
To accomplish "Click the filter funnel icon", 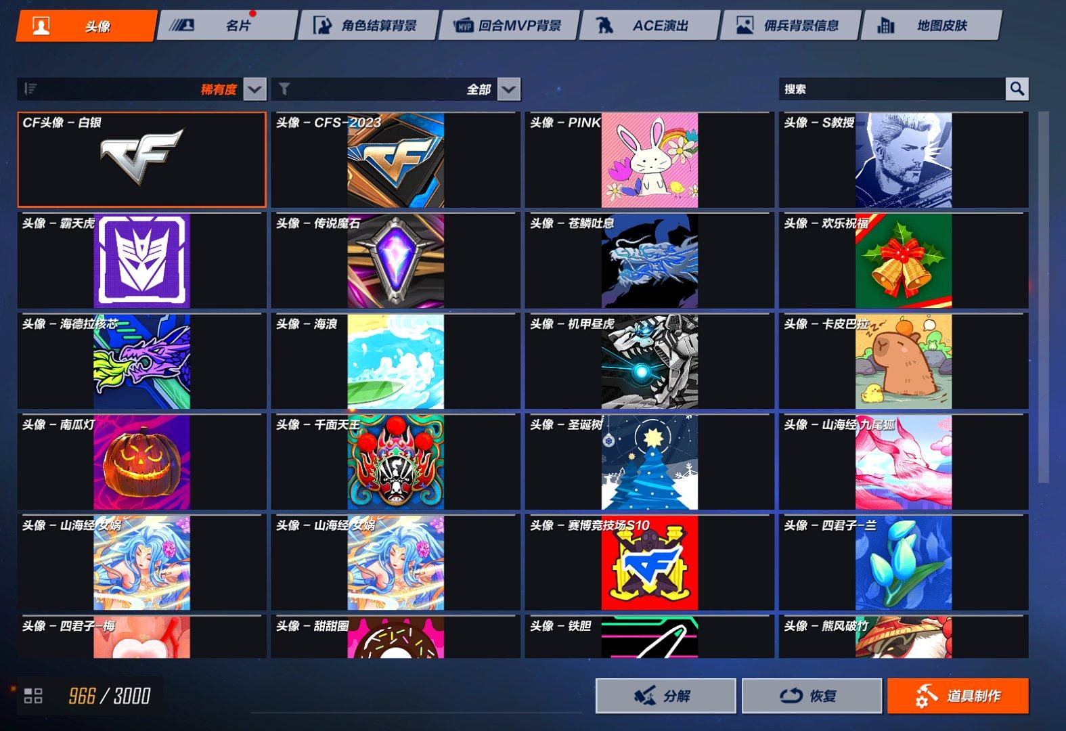I will (x=285, y=89).
